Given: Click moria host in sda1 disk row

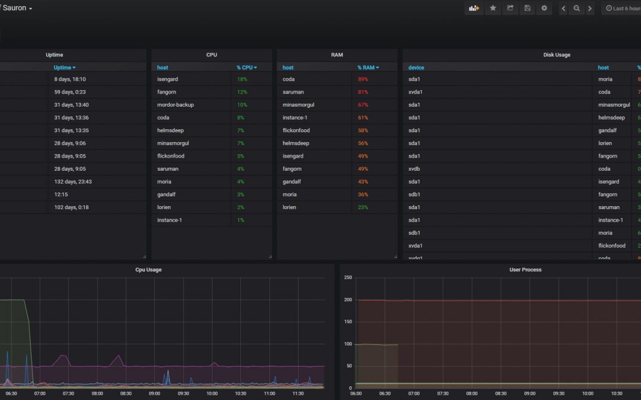Looking at the screenshot, I should click(605, 79).
